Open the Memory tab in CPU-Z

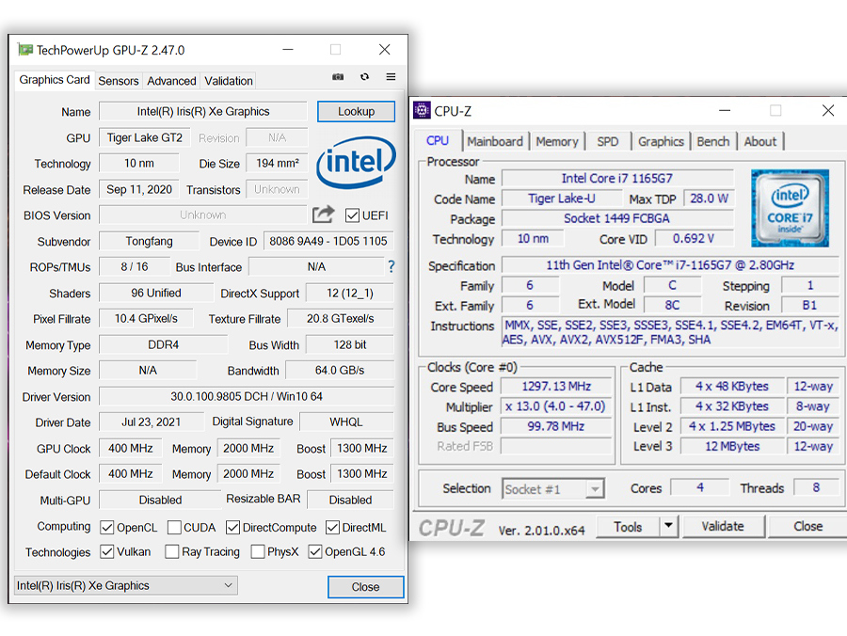pyautogui.click(x=557, y=141)
